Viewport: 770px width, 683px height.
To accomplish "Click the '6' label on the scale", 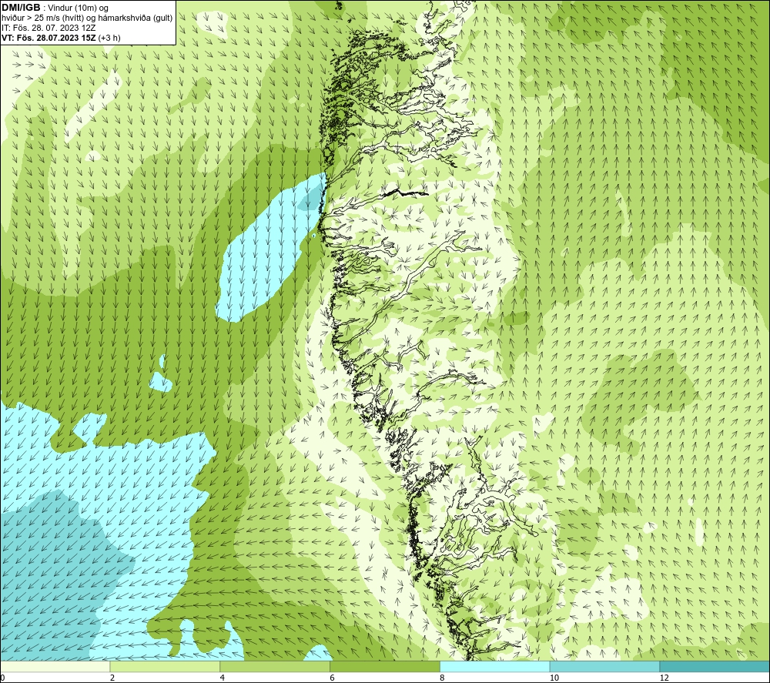I will pyautogui.click(x=333, y=678).
